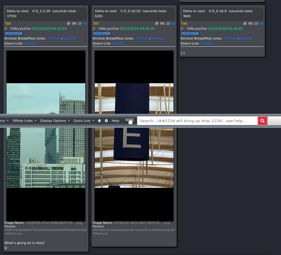Click drop number 708
This screenshot has width=281, height=255.
pyautogui.click(x=7, y=23)
